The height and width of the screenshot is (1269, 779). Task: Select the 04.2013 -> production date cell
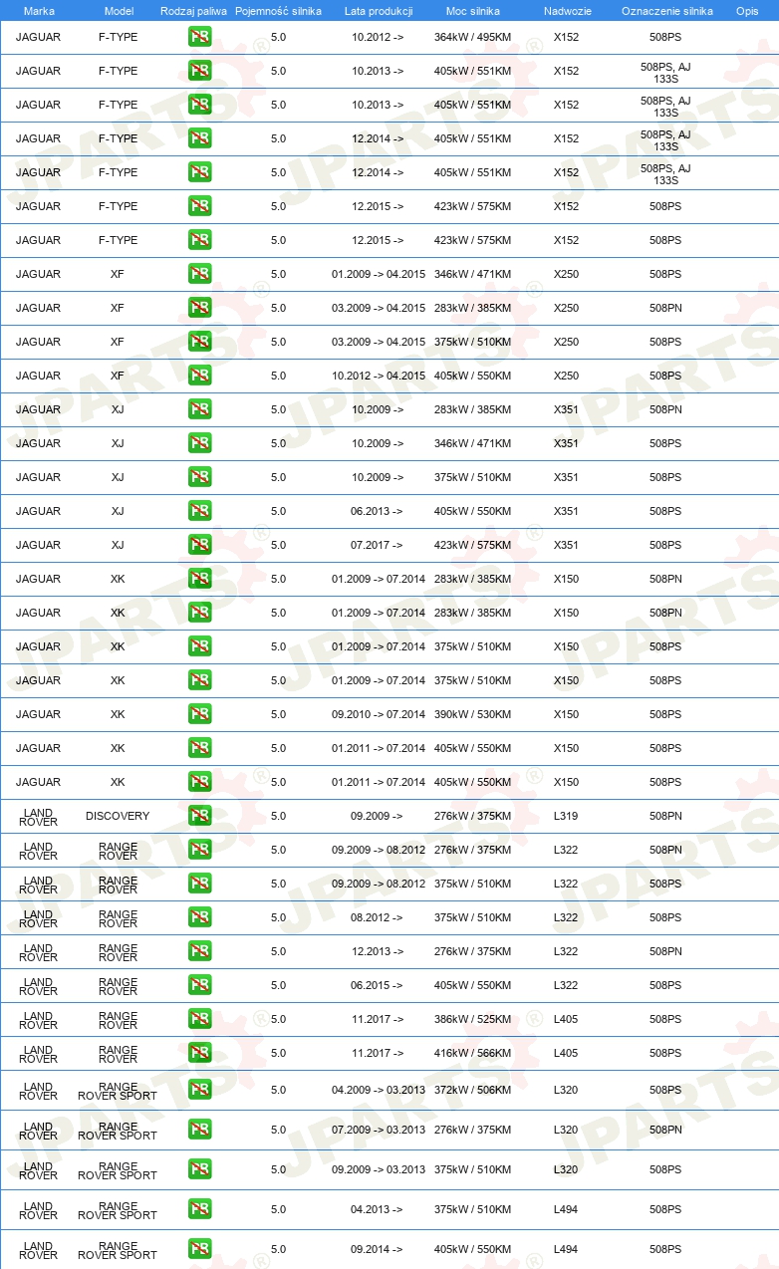[x=378, y=1209]
